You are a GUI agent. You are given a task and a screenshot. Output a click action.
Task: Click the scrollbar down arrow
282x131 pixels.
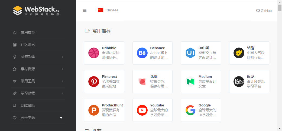pos(280,129)
